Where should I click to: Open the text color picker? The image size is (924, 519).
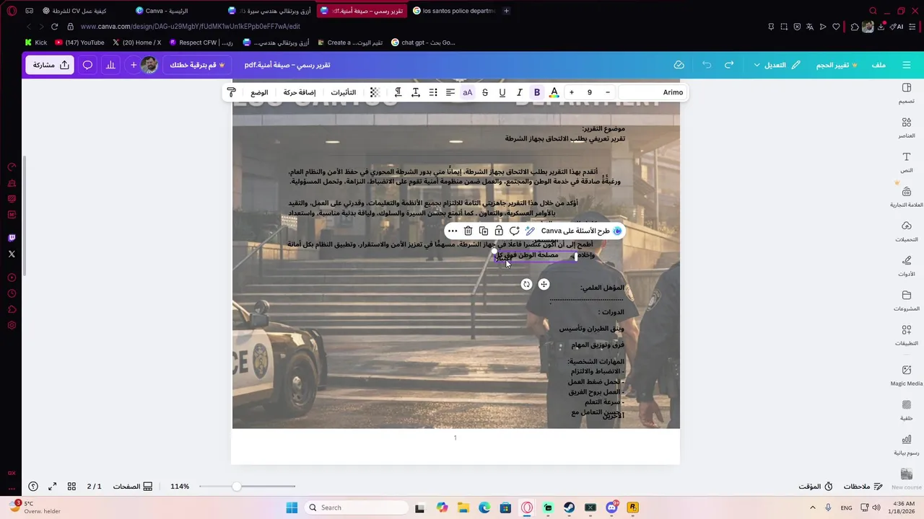click(554, 92)
